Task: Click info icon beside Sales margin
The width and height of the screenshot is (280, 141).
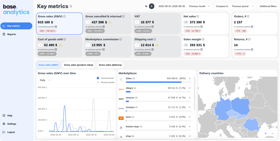Action: (203, 39)
